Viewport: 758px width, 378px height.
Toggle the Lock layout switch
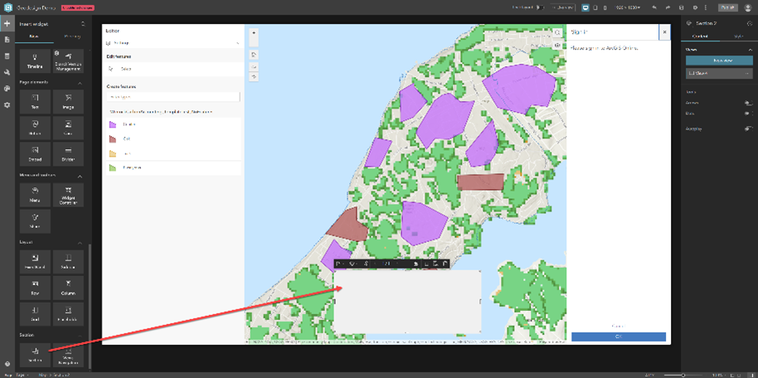click(541, 7)
